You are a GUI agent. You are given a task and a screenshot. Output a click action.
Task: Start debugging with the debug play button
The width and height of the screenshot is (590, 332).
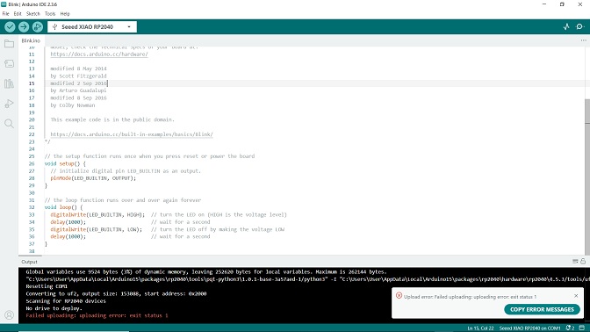[37, 26]
